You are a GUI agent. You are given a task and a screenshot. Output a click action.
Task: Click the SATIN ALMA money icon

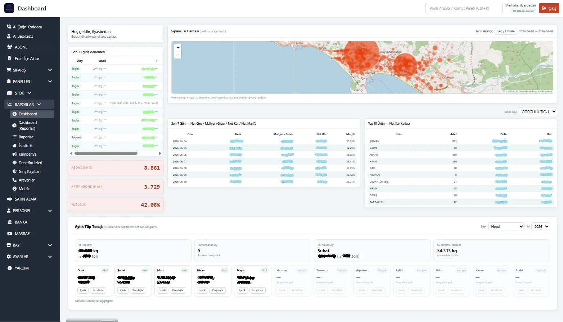(x=10, y=199)
